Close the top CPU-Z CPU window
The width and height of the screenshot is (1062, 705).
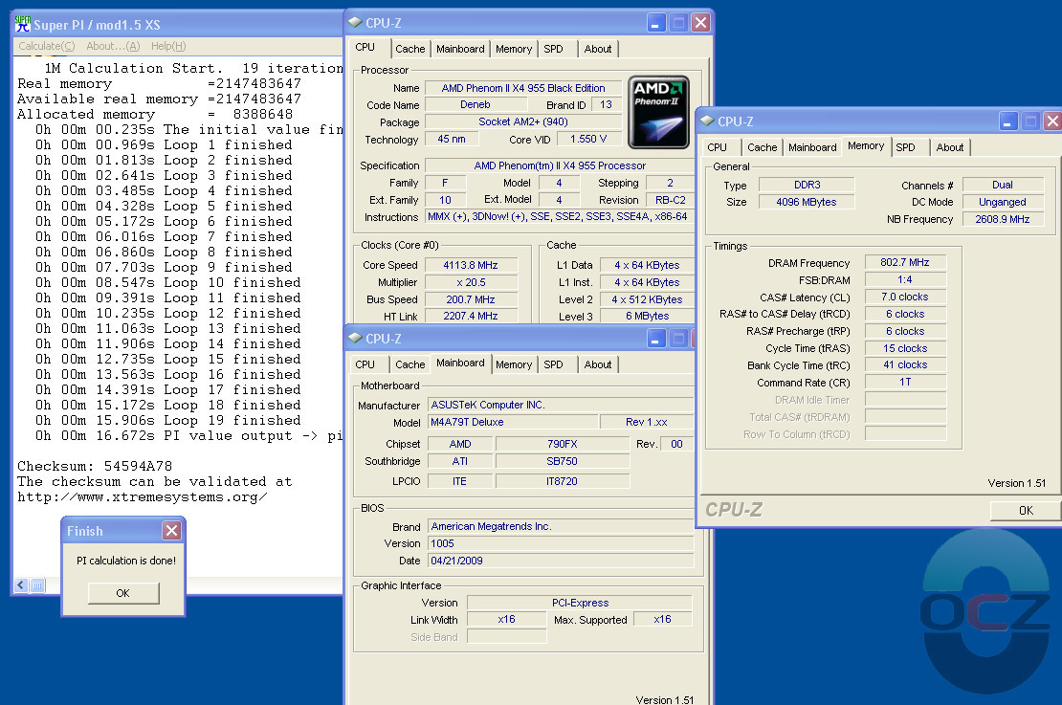pos(701,23)
